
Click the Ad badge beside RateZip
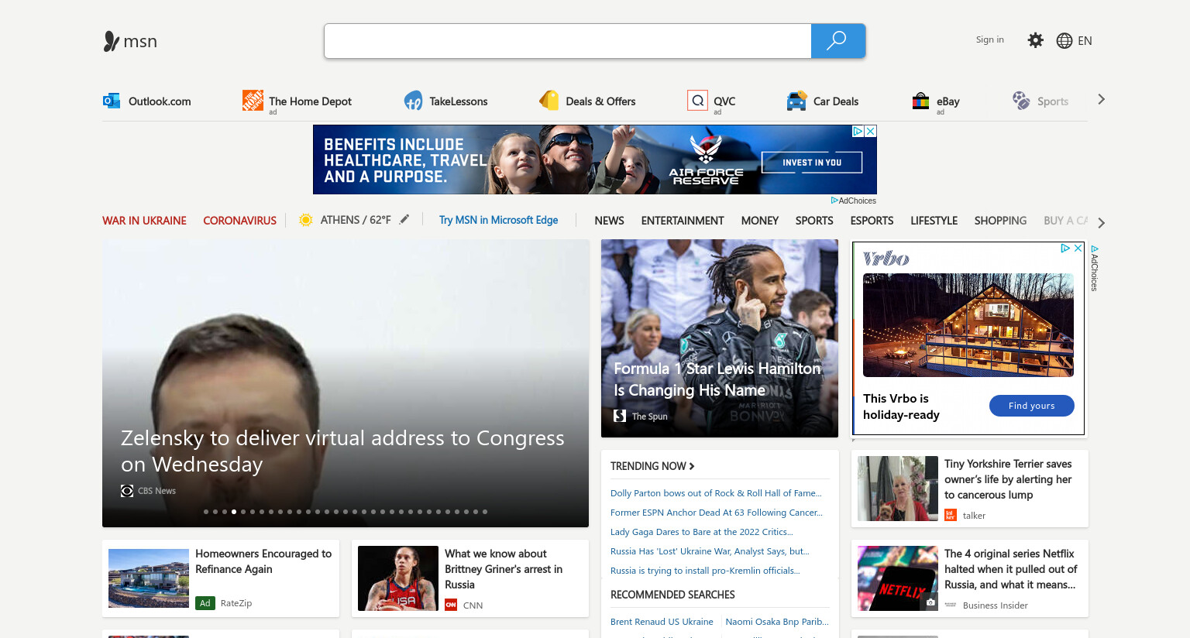click(205, 603)
